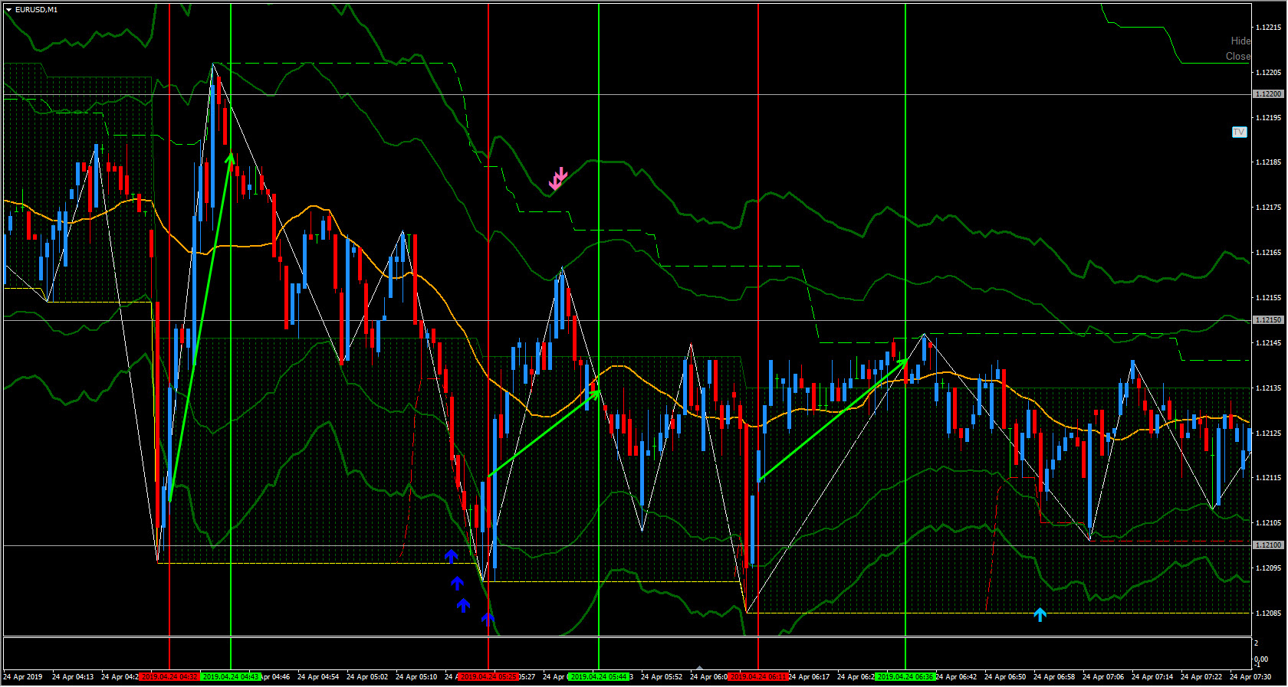Click the 24 Apr 07:22 time label
The height and width of the screenshot is (687, 1288).
tap(1201, 677)
